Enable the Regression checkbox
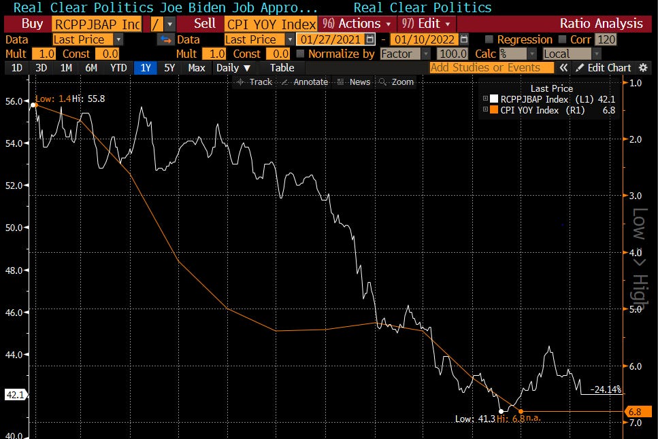 489,39
